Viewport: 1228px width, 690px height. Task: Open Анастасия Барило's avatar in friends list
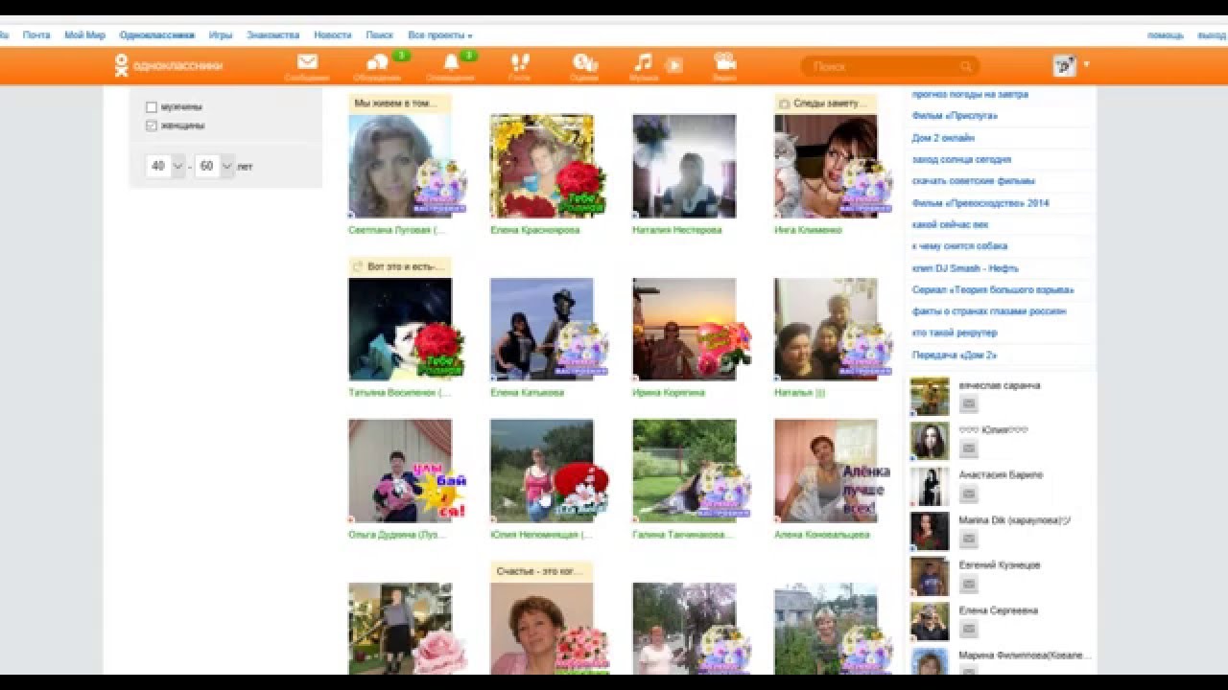pyautogui.click(x=930, y=486)
